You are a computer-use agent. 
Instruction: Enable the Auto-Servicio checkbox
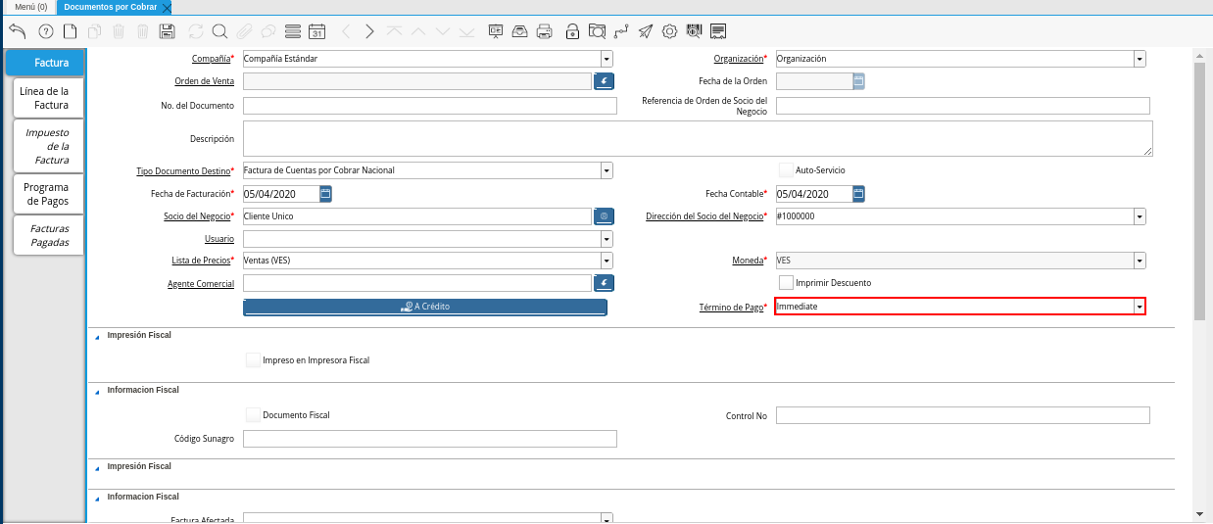pyautogui.click(x=786, y=169)
